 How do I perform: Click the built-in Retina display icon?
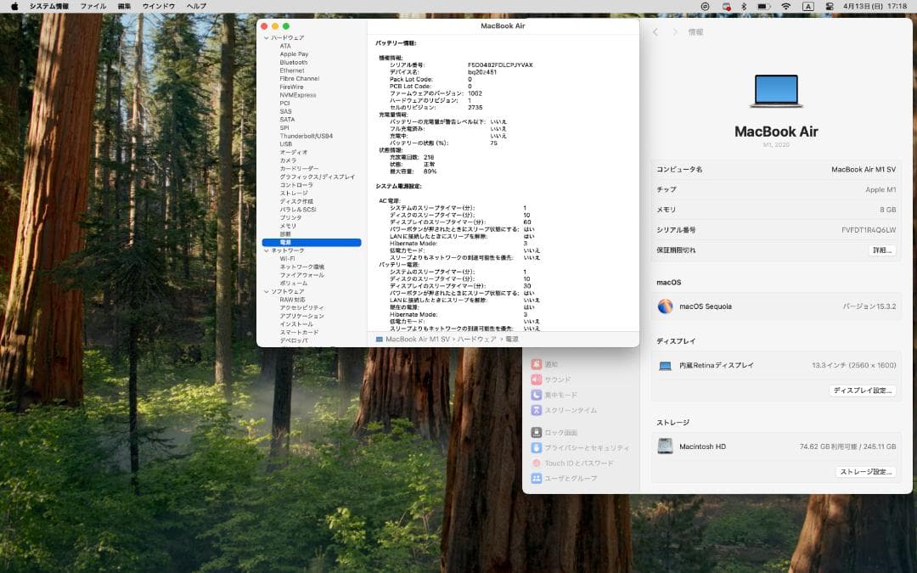(665, 366)
